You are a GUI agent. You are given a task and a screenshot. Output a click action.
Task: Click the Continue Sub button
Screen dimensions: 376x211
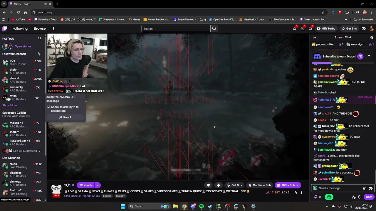pos(259,185)
